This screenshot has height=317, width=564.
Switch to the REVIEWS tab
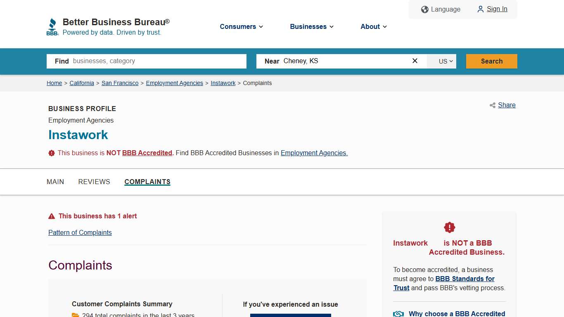(94, 182)
